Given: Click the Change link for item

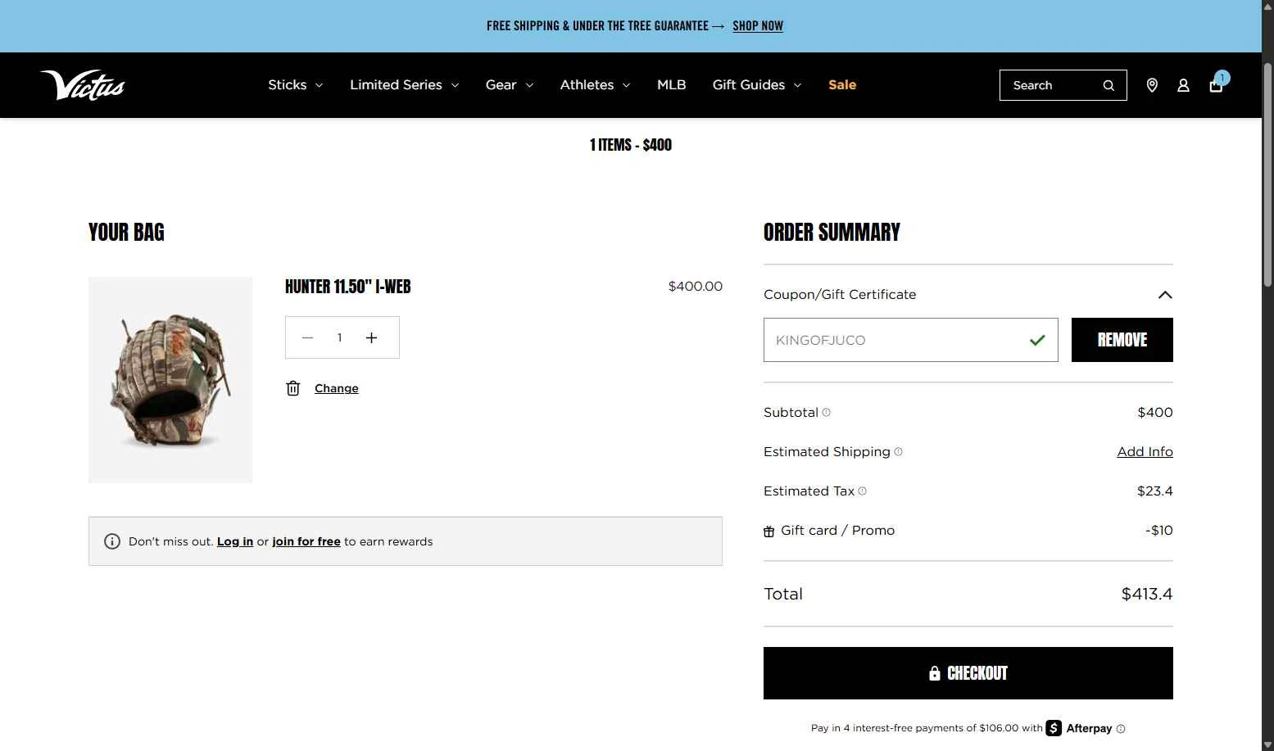Looking at the screenshot, I should 337,388.
